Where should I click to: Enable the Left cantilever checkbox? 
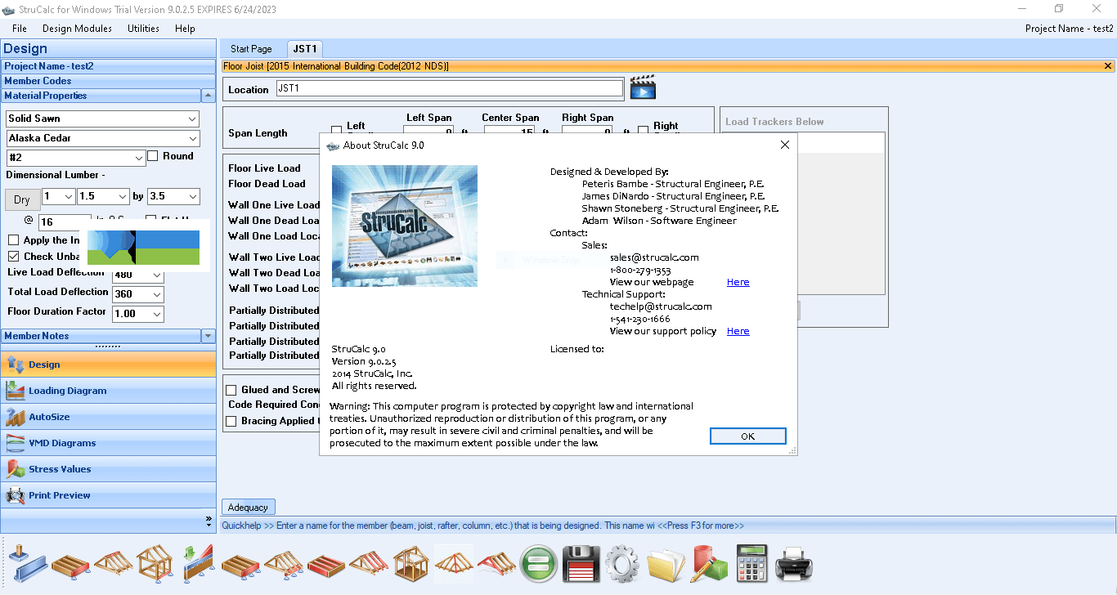tap(336, 131)
